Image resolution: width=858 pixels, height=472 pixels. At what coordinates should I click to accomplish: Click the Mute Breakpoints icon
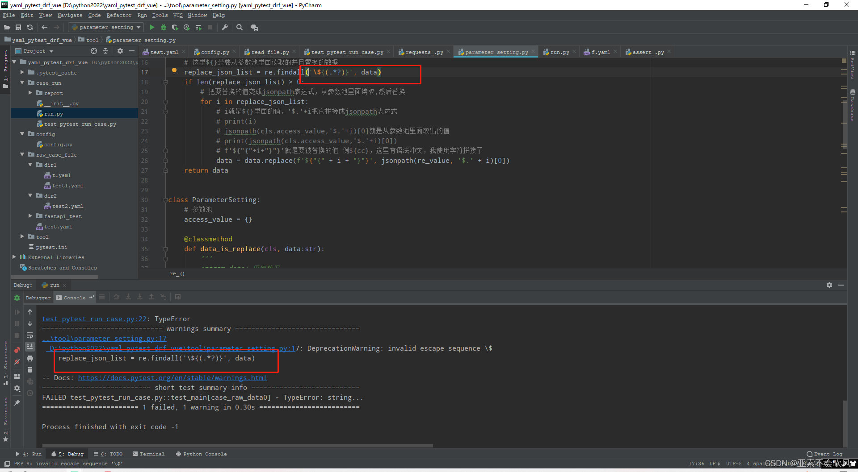17,362
